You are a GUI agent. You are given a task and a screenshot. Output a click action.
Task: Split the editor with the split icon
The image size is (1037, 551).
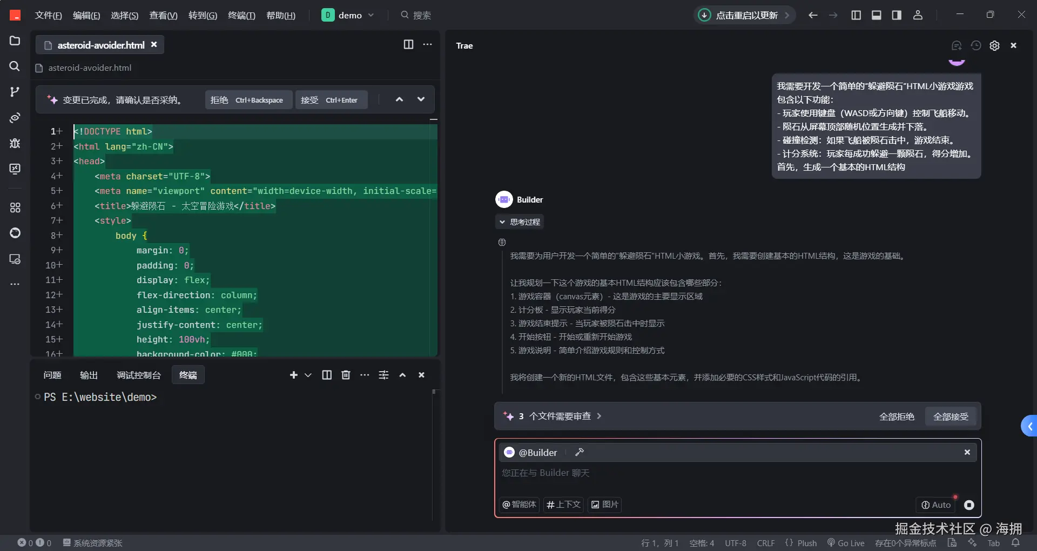[x=409, y=44]
